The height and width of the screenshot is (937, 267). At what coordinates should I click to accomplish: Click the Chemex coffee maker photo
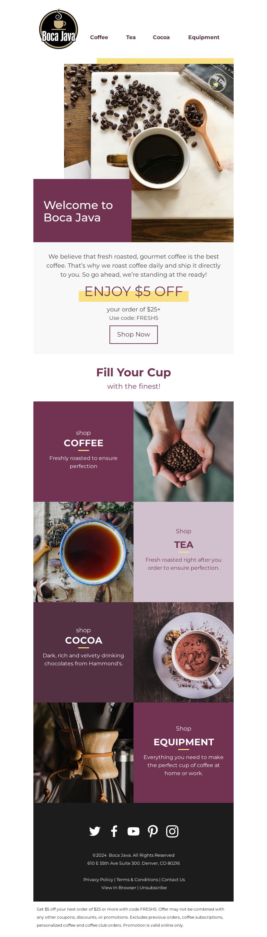(83, 753)
